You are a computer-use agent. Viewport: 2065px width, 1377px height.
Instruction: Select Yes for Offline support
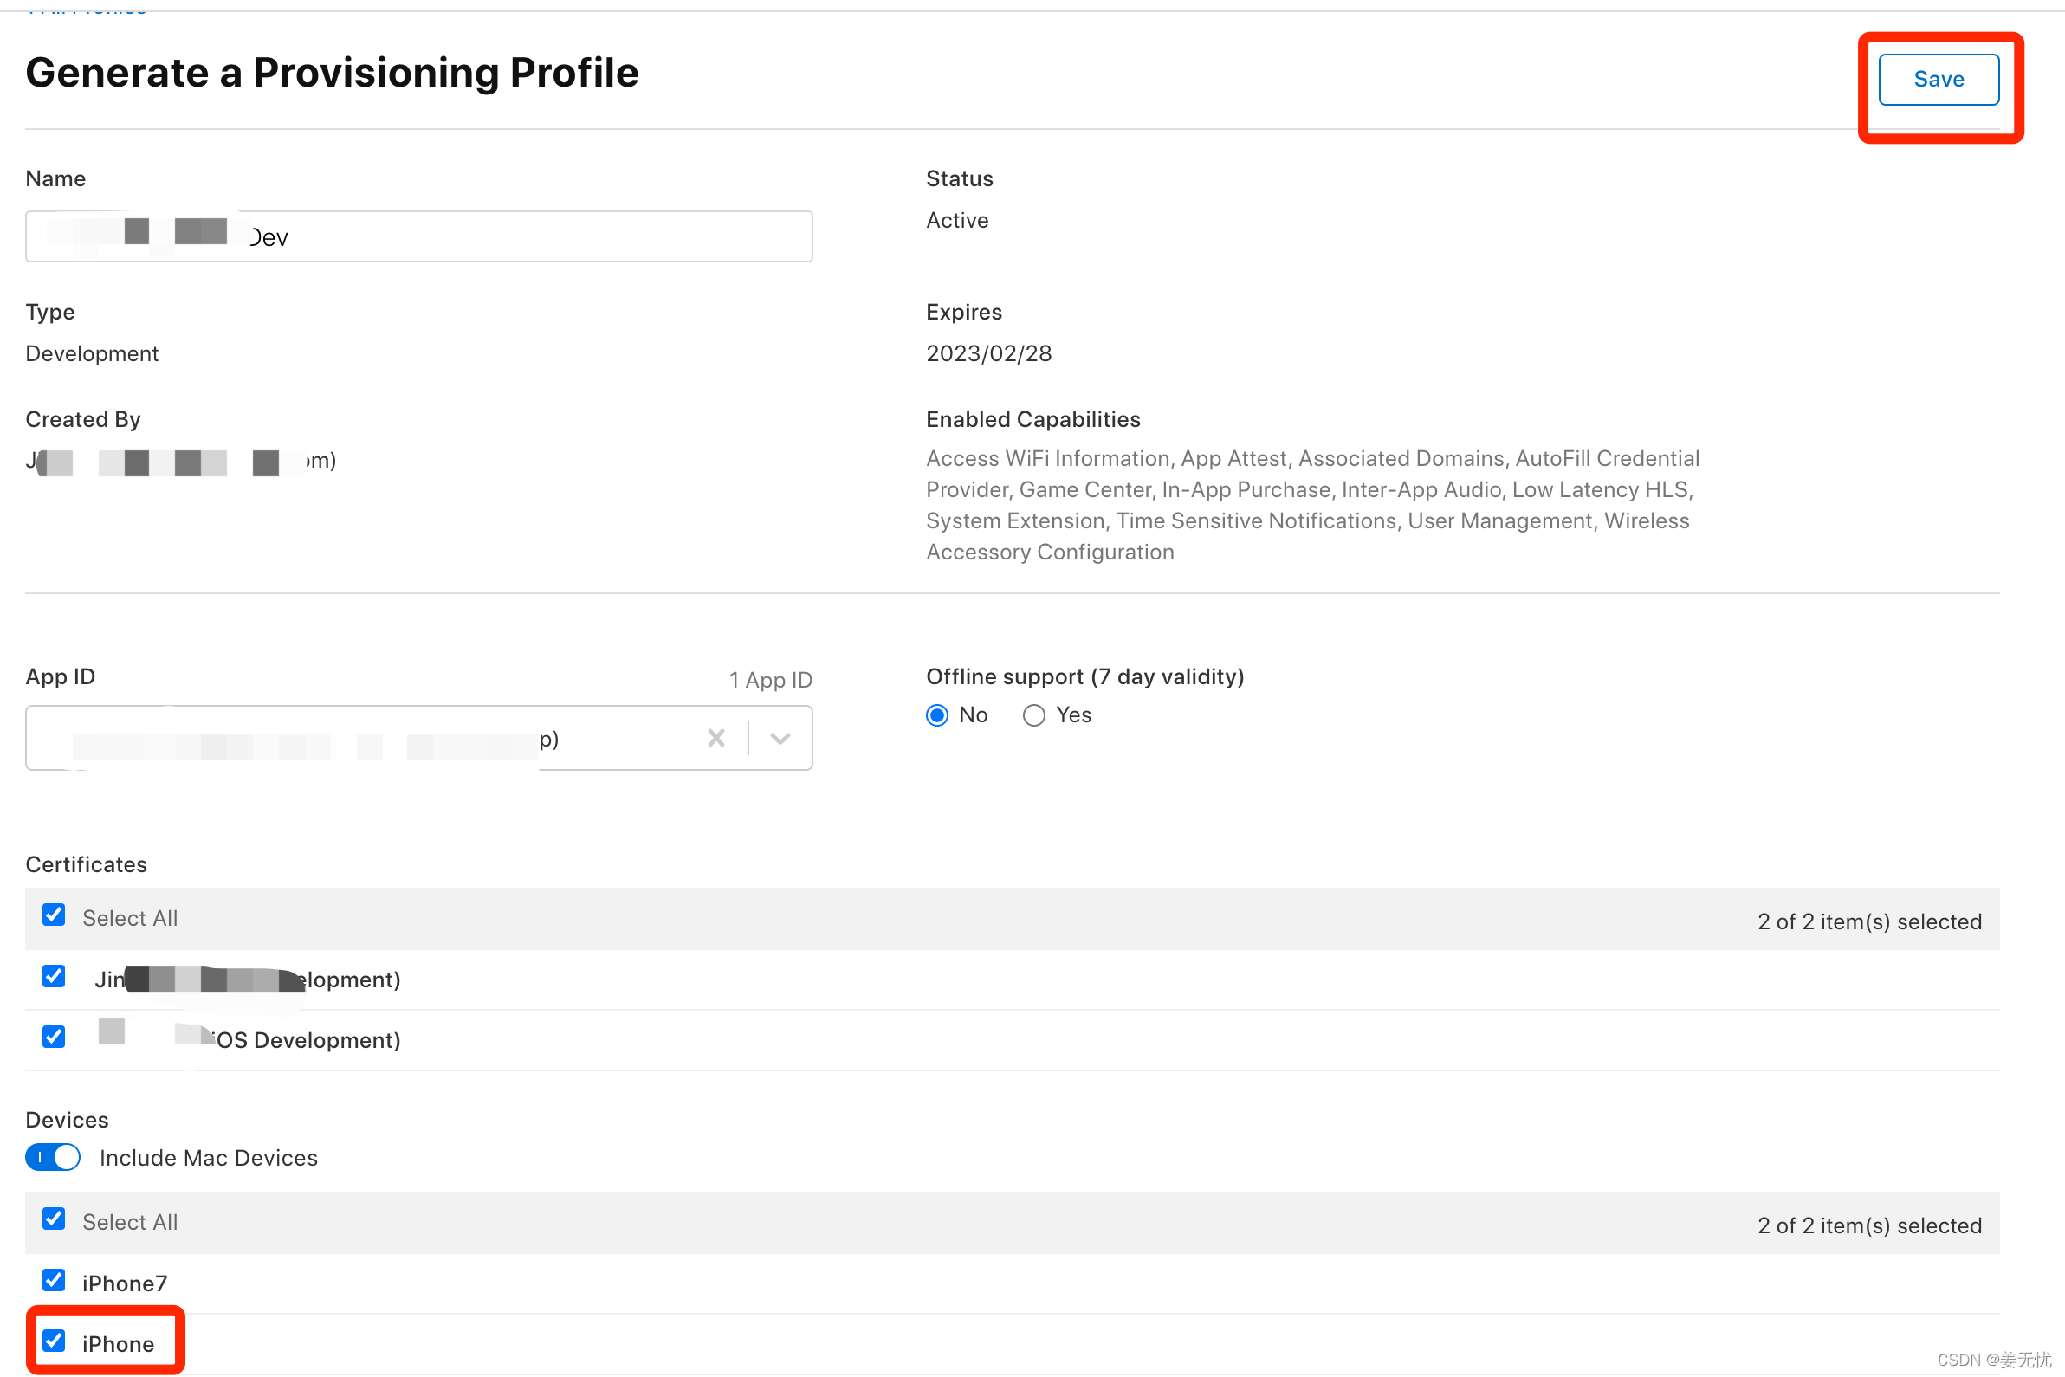click(1034, 715)
